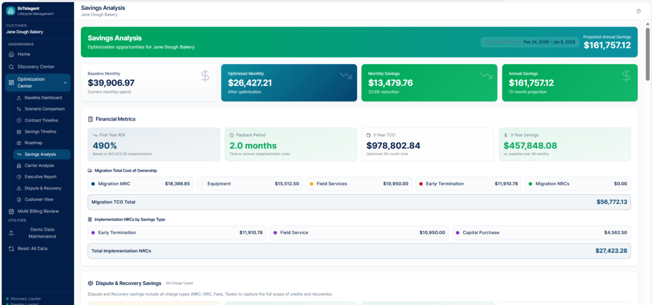Open Baseline Dashboard in the sidebar

click(43, 98)
